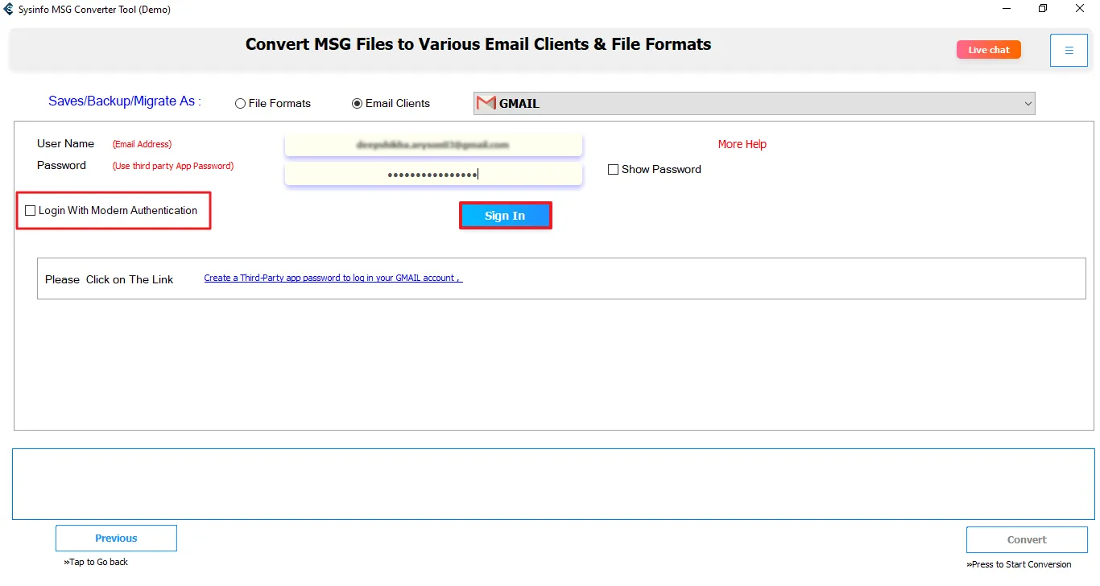Click the "Password" field label
The width and height of the screenshot is (1100, 586).
[61, 165]
